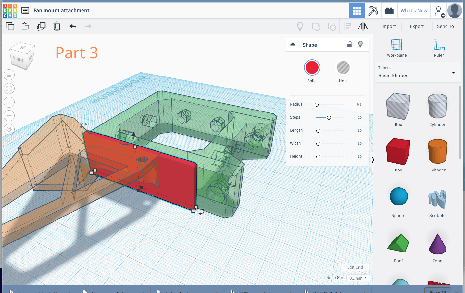Pick the striped hole Cylinder shape
Viewport: 465px width, 293px height.
click(437, 106)
